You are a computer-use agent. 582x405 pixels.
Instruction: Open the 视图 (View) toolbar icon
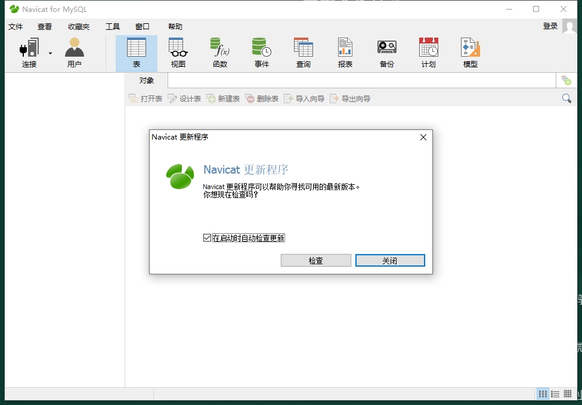pyautogui.click(x=178, y=48)
